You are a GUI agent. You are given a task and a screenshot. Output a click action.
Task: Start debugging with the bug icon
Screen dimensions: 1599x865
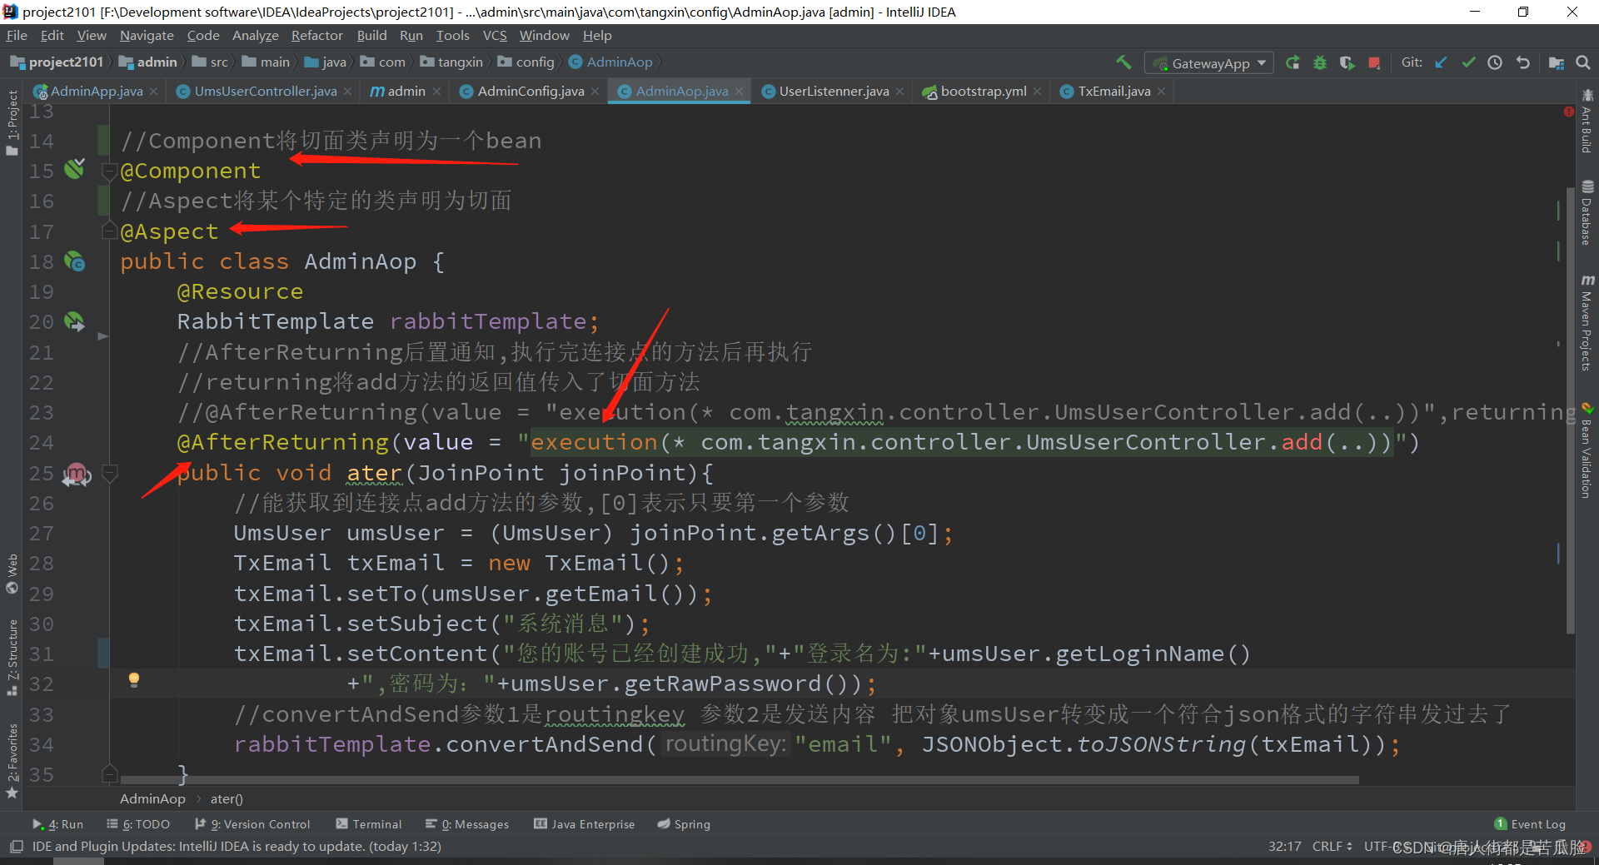pyautogui.click(x=1320, y=62)
